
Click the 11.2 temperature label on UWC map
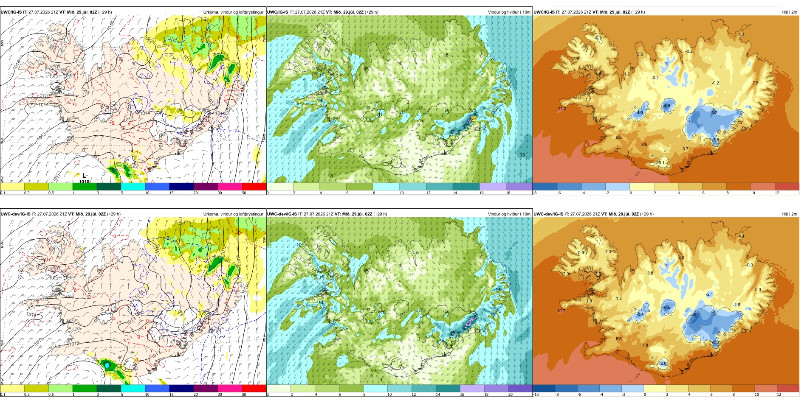tap(562, 109)
